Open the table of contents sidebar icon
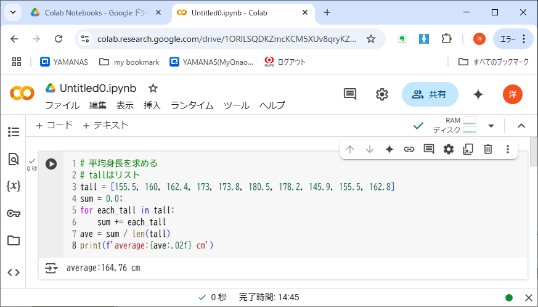The width and height of the screenshot is (538, 307). point(13,132)
